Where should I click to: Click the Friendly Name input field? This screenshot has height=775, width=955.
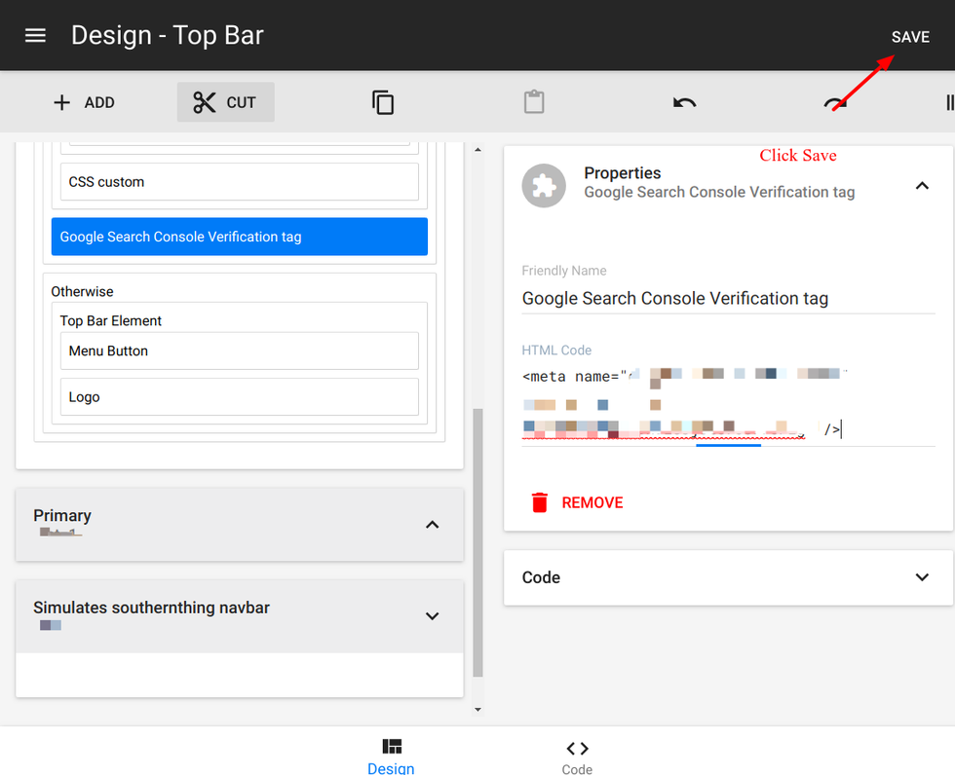click(x=727, y=299)
